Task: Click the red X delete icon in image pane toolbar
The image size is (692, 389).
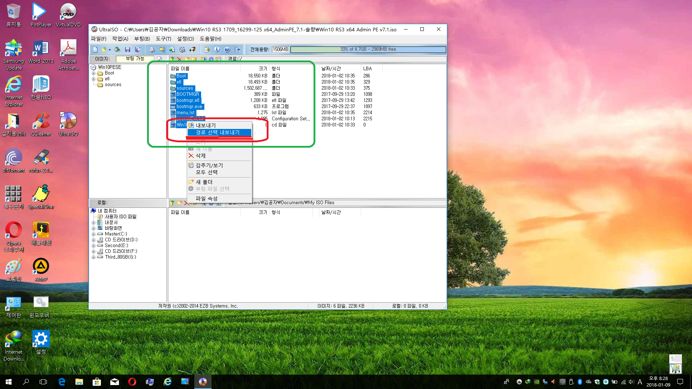Action: 179,59
